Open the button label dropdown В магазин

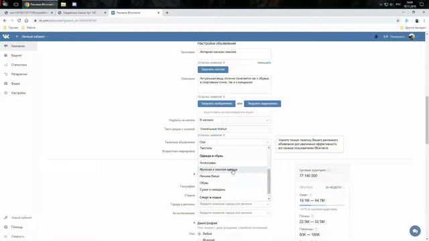tap(235, 120)
